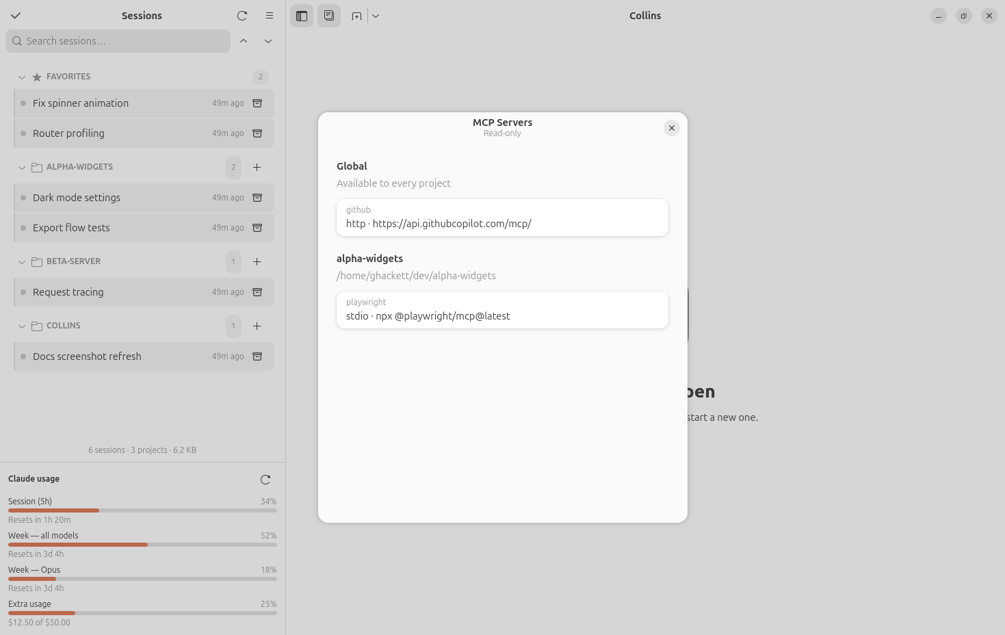1005x635 pixels.
Task: Click the 52% weekly usage value
Action: tap(269, 536)
